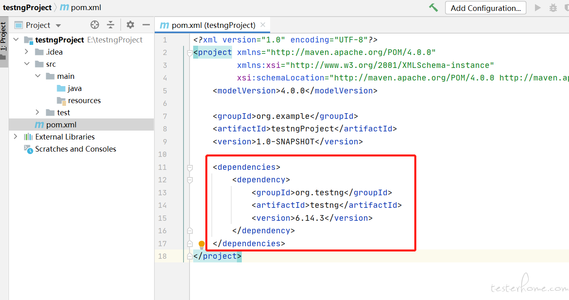The width and height of the screenshot is (569, 300).
Task: Click the resources folder icon
Action: tap(61, 100)
